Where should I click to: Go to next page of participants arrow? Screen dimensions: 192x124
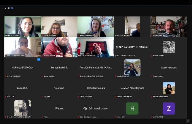[x=188, y=121]
